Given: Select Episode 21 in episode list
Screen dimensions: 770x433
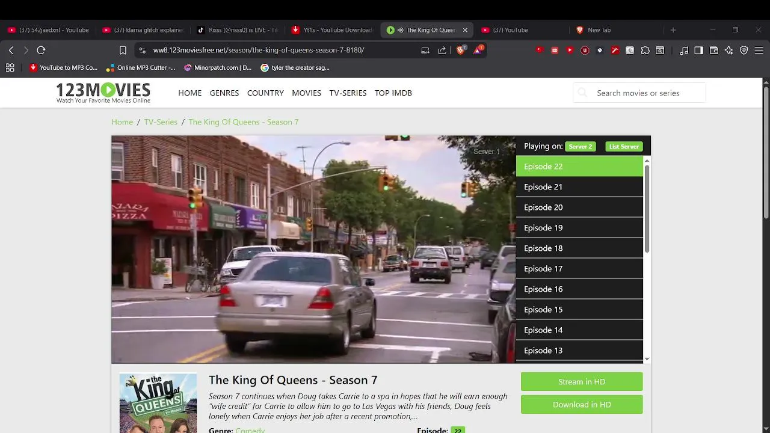Looking at the screenshot, I should point(579,186).
